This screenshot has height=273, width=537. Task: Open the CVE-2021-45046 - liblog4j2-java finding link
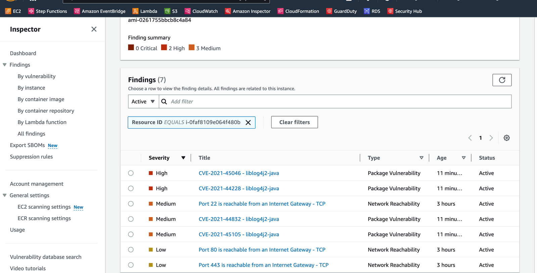239,173
